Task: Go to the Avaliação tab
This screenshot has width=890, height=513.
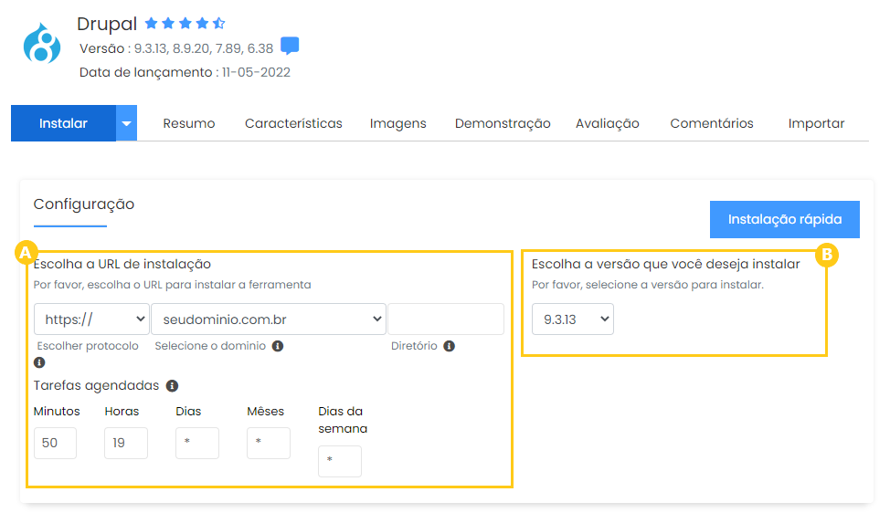Action: click(608, 123)
